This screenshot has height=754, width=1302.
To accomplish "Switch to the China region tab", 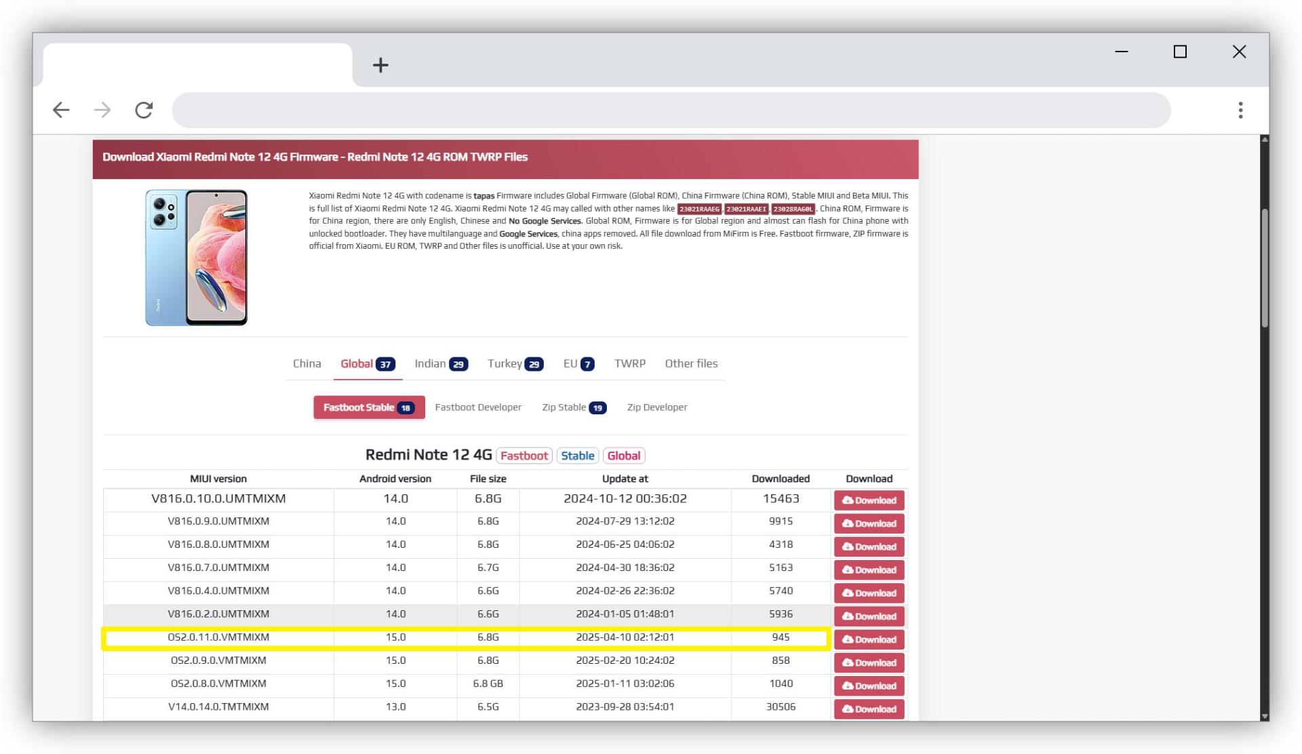I will pyautogui.click(x=307, y=363).
